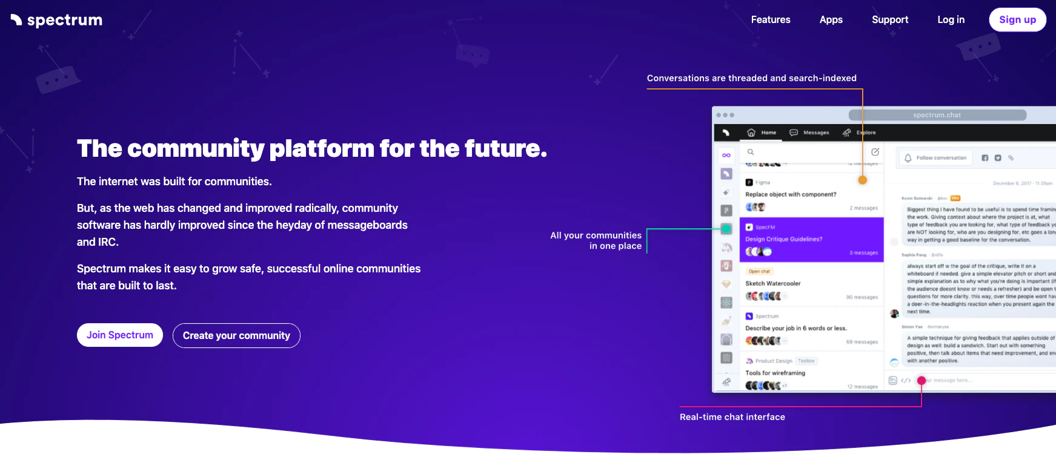Click the home icon in preview navbar
1056x460 pixels.
pos(751,133)
